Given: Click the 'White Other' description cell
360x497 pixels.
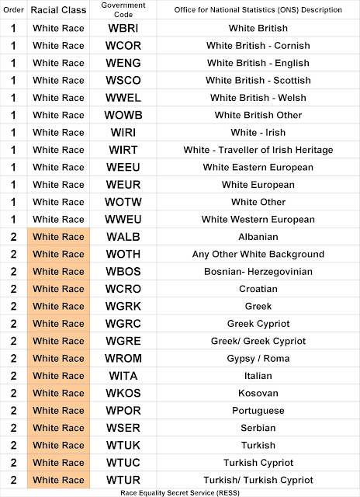Looking at the screenshot, I should (x=258, y=202).
